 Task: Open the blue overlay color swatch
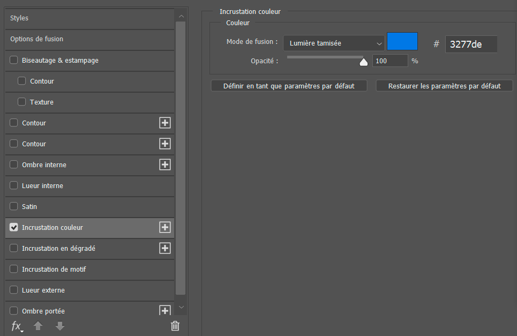[x=402, y=42]
